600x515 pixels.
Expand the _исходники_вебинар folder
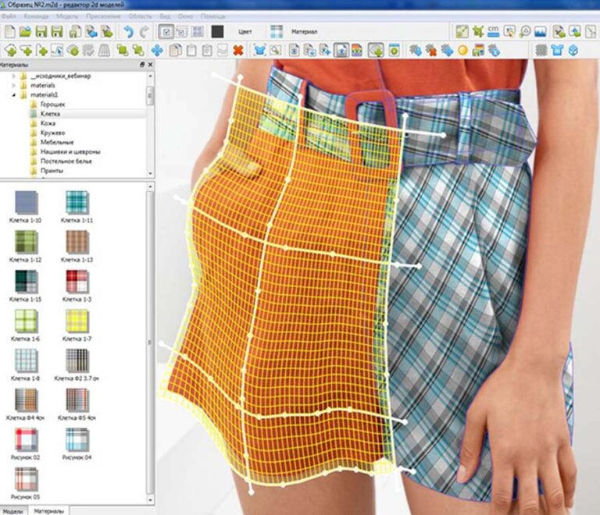click(x=14, y=76)
